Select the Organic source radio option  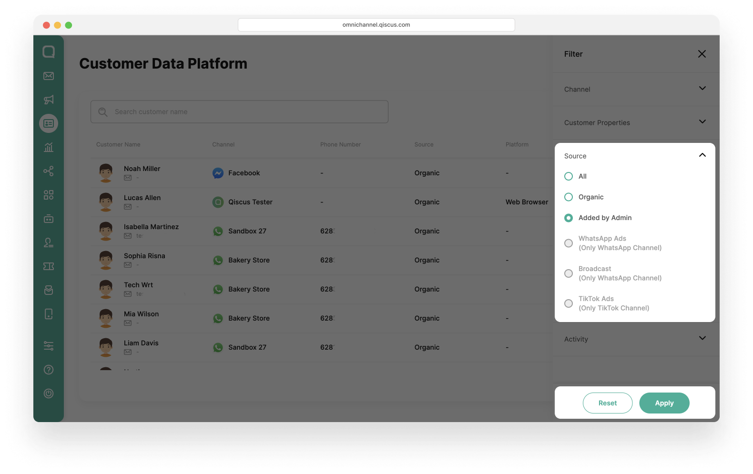point(569,197)
